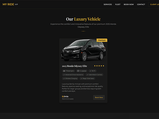Click the second rating star
The width and height of the screenshot is (159, 119).
[x=97, y=66]
